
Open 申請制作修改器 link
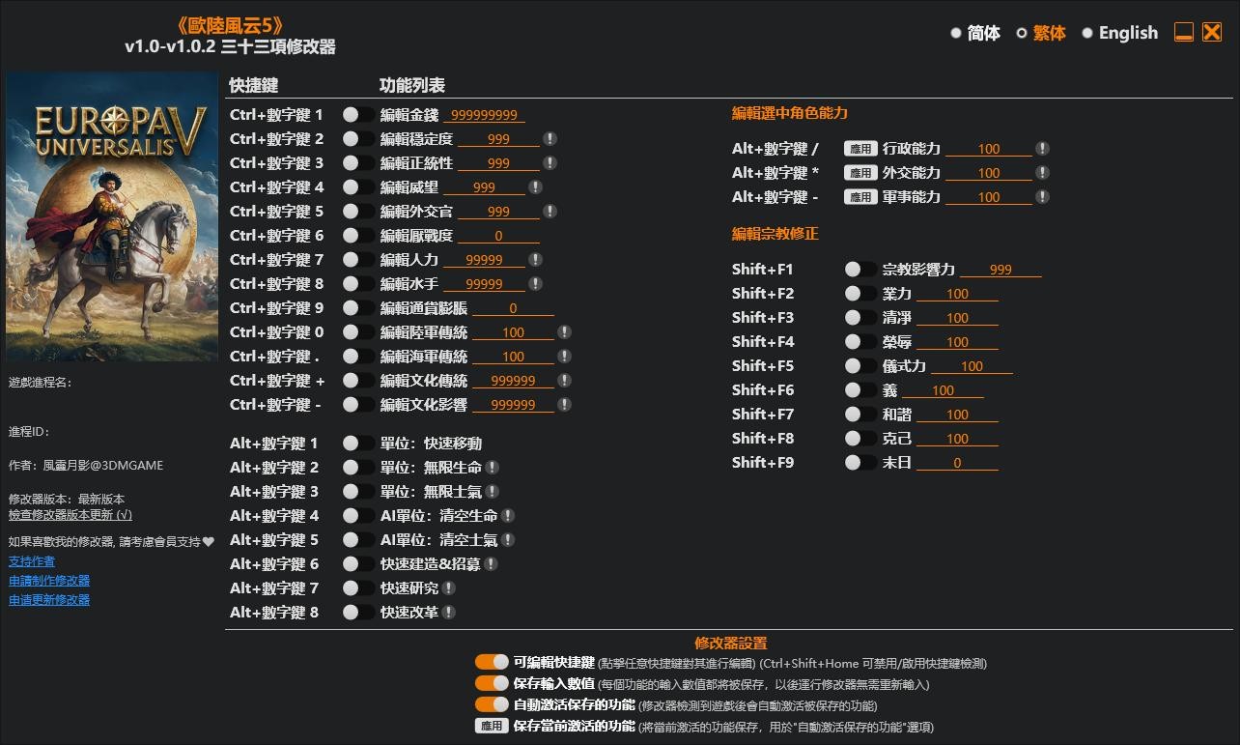(49, 581)
